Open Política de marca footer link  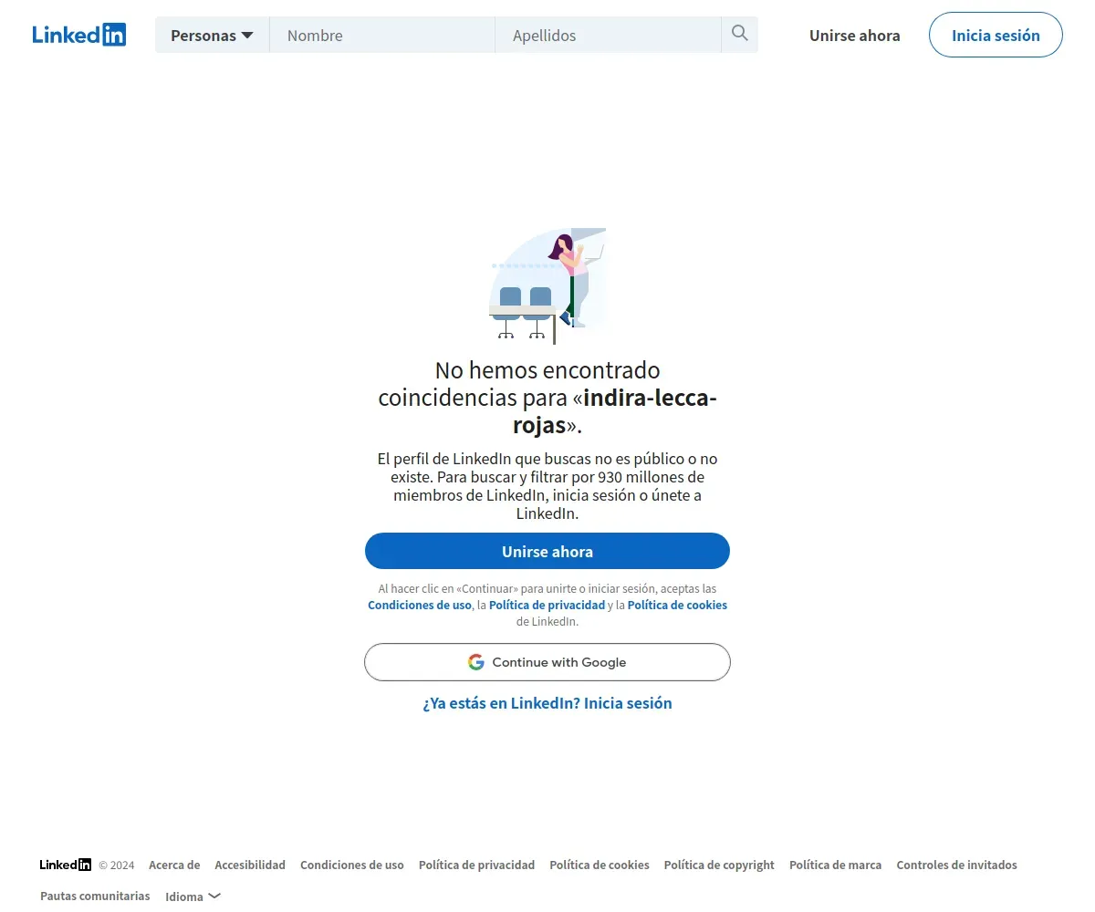[835, 865]
